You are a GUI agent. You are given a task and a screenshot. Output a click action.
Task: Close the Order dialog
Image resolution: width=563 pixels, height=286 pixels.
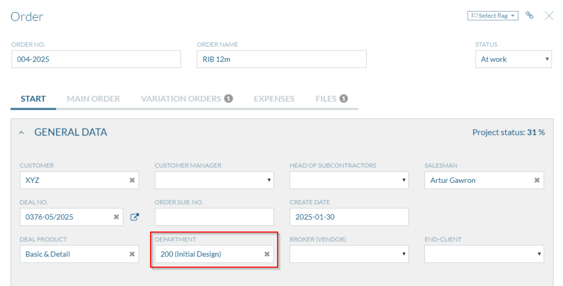click(549, 15)
